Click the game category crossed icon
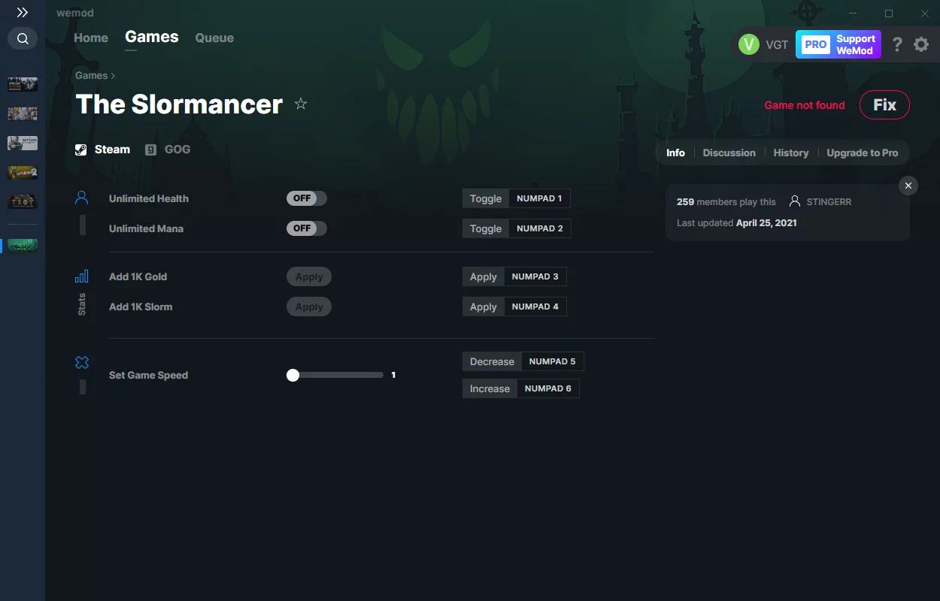Image resolution: width=940 pixels, height=601 pixels. pyautogui.click(x=82, y=363)
